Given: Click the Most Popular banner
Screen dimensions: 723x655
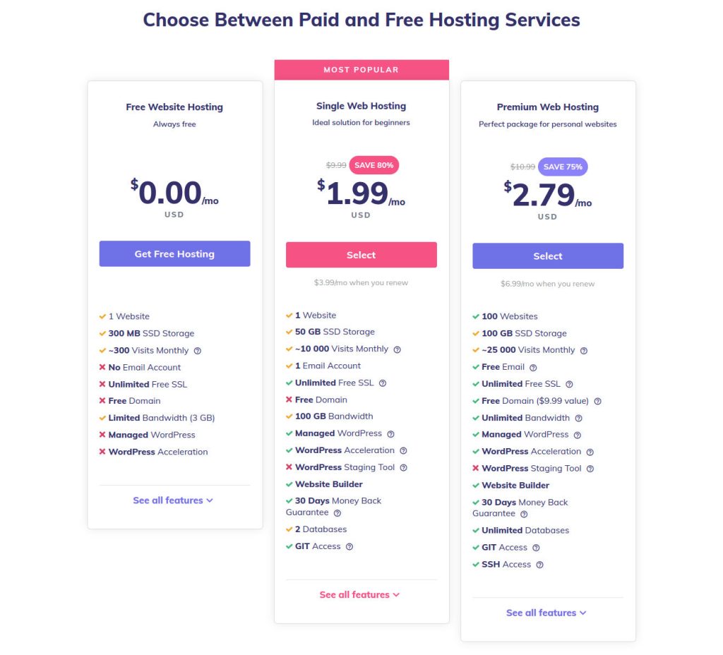Looking at the screenshot, I should 361,70.
